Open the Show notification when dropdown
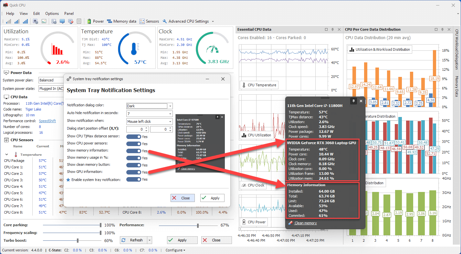Image resolution: width=461 pixels, height=254 pixels. (x=150, y=122)
